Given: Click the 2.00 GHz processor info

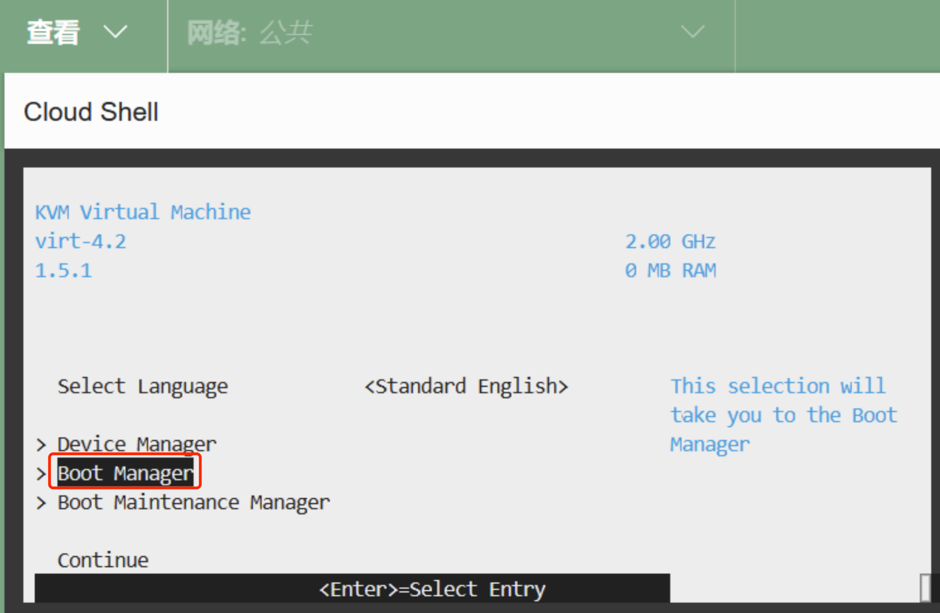Looking at the screenshot, I should (x=670, y=241).
